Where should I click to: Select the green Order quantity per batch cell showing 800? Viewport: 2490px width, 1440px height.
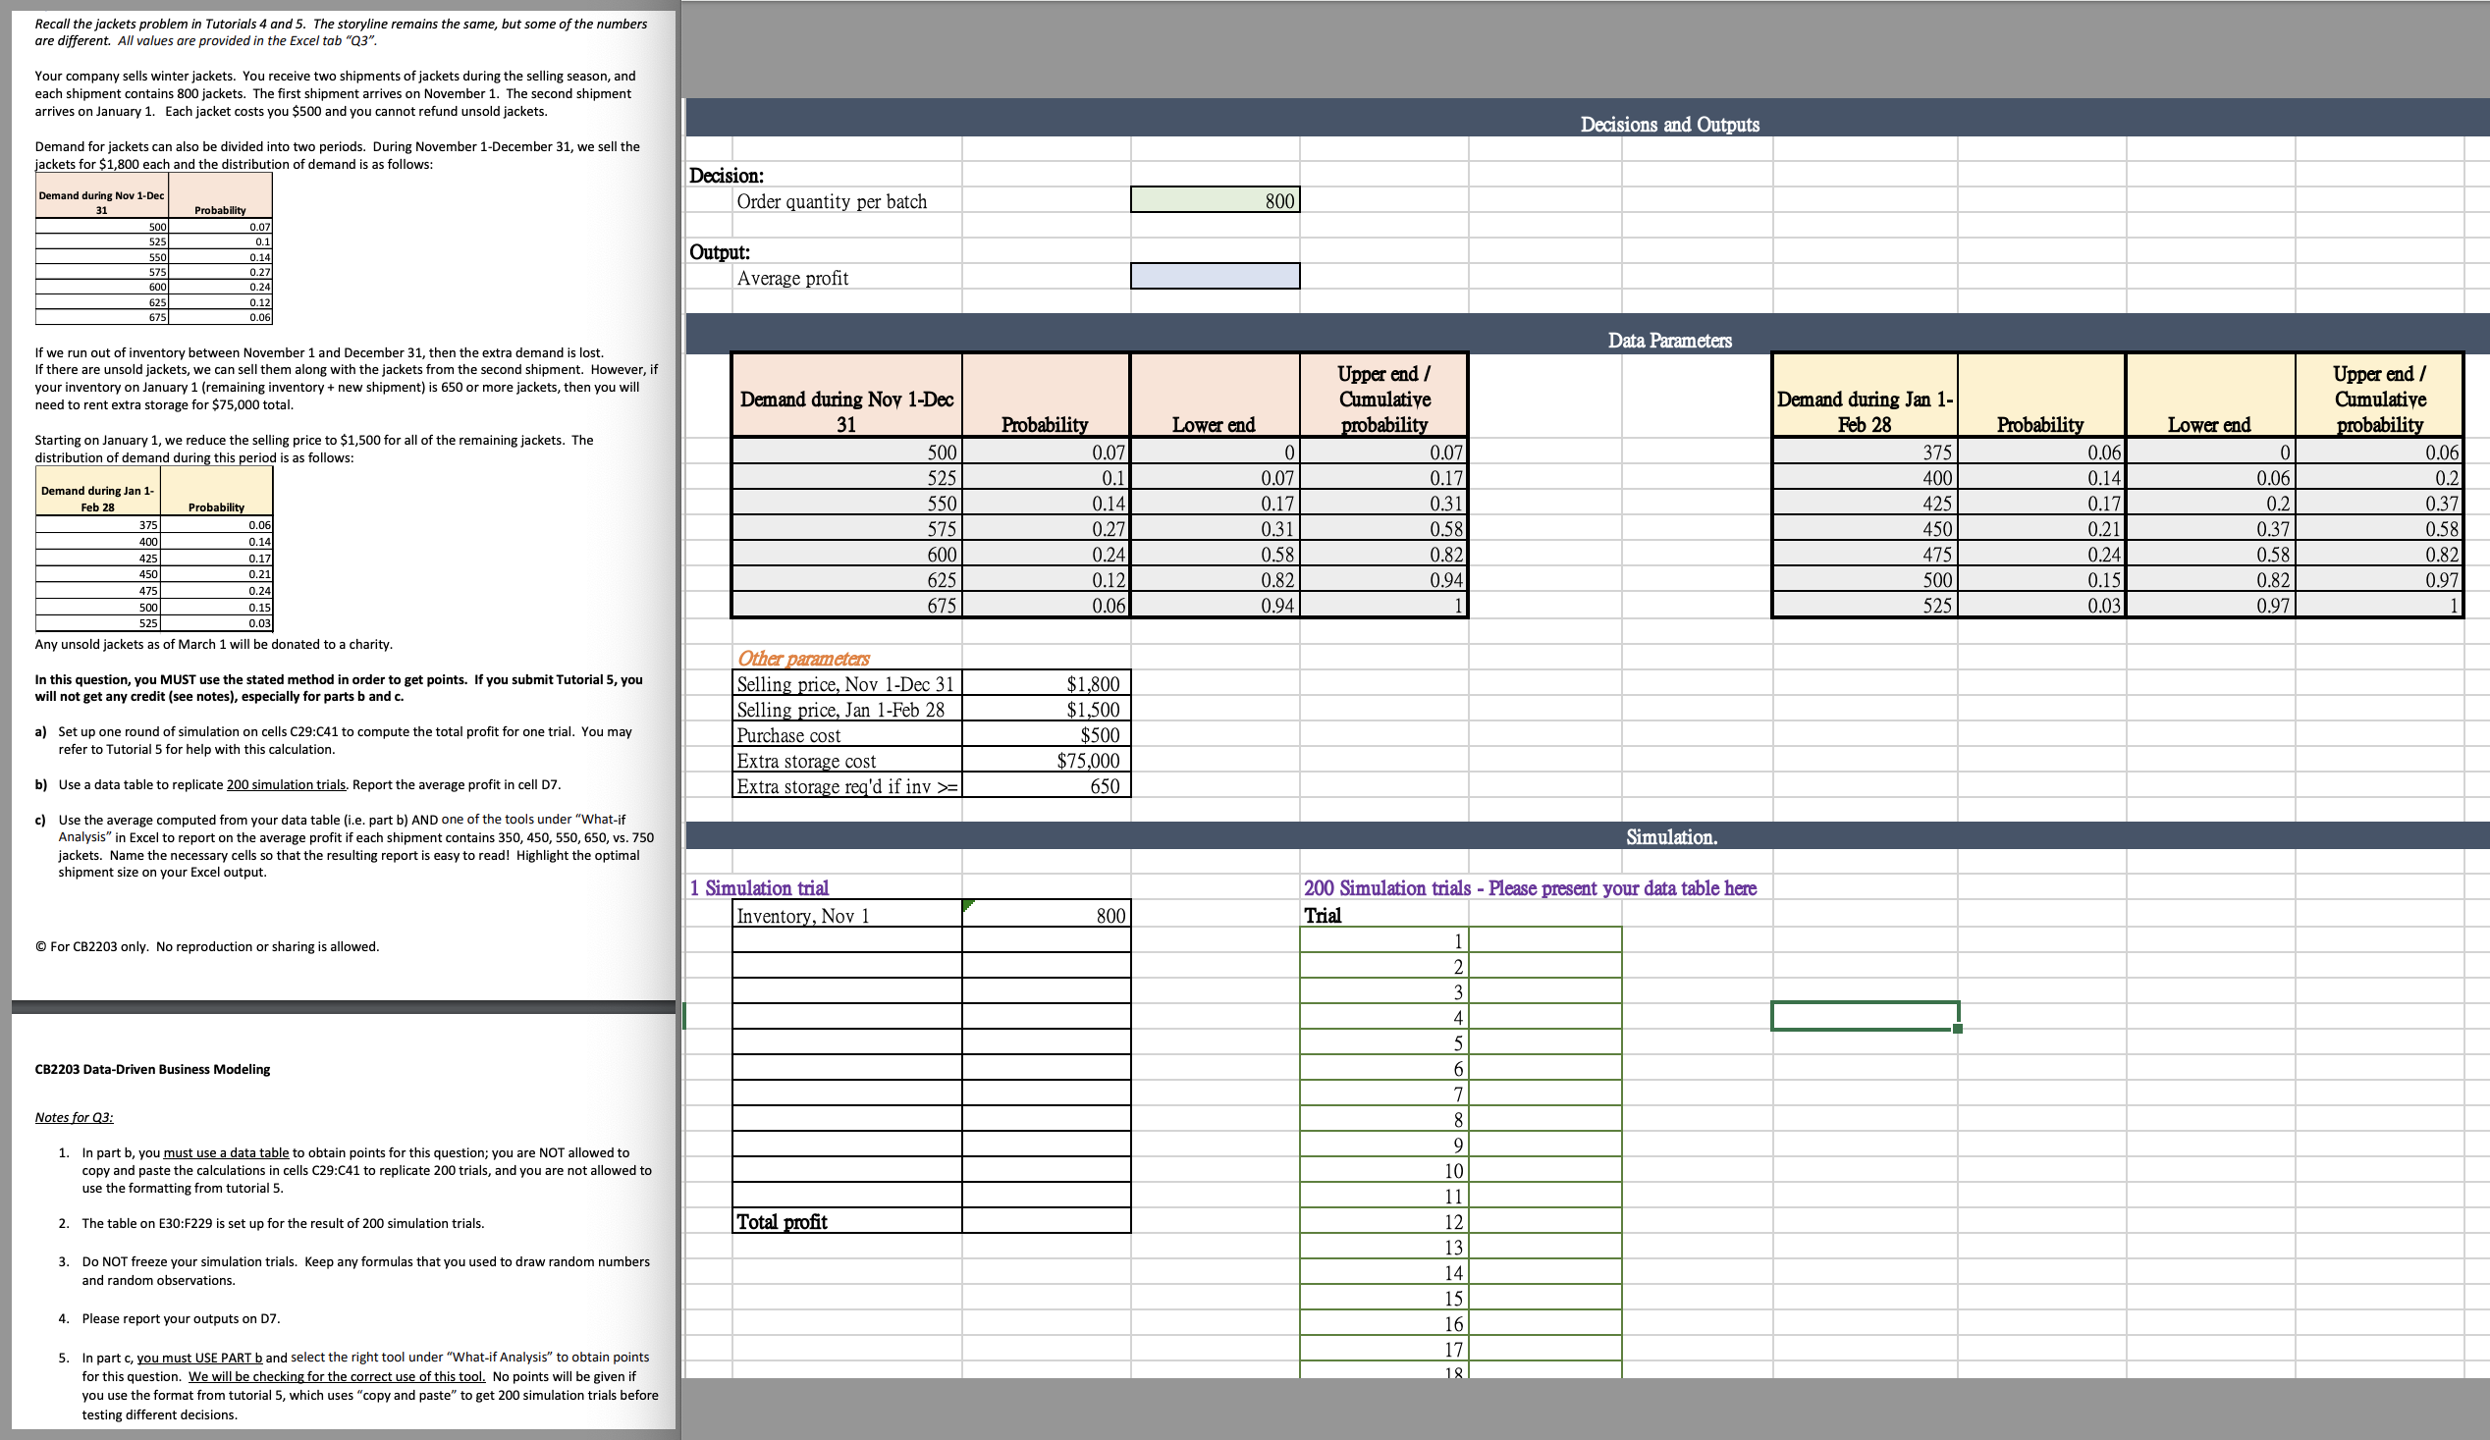pos(1215,200)
